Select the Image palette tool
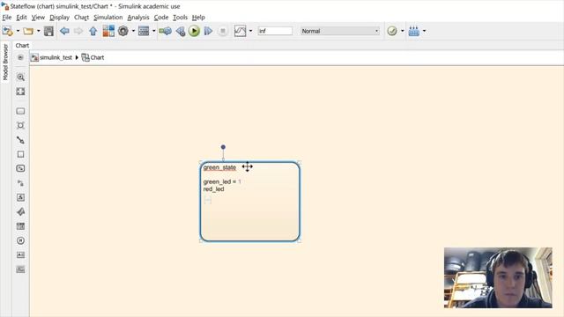 click(20, 269)
